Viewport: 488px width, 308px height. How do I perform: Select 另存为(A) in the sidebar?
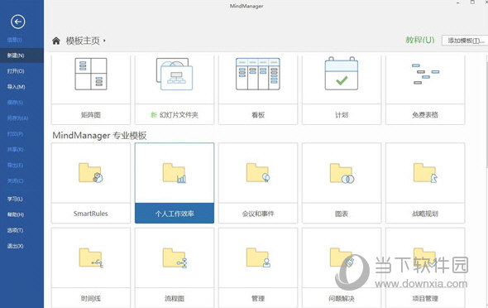(x=22, y=118)
